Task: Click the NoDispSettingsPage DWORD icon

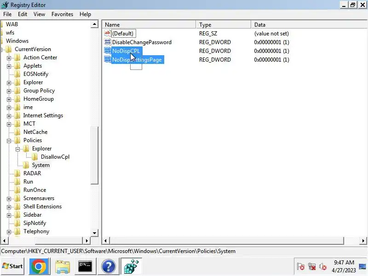Action: (x=108, y=60)
